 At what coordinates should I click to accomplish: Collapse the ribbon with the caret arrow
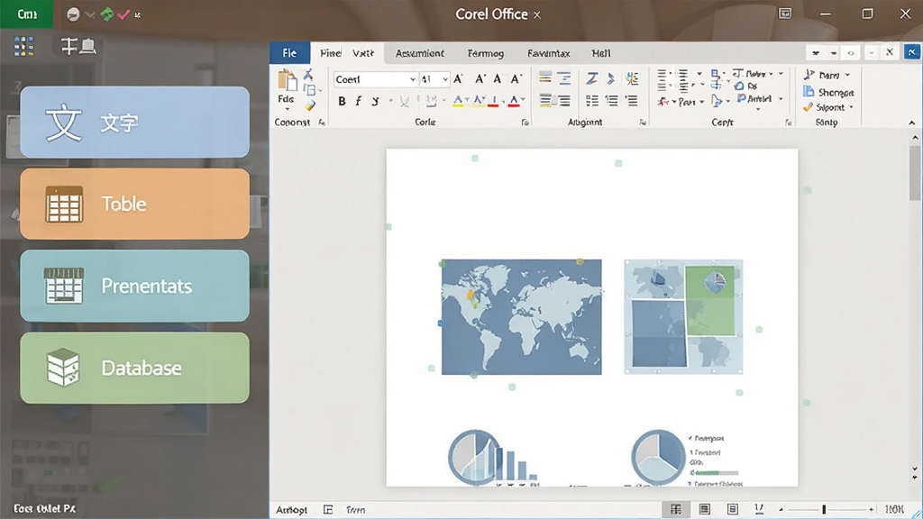click(x=912, y=123)
